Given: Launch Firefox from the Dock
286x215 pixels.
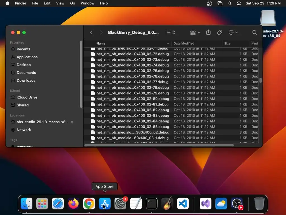Looking at the screenshot, I should pos(73,204).
